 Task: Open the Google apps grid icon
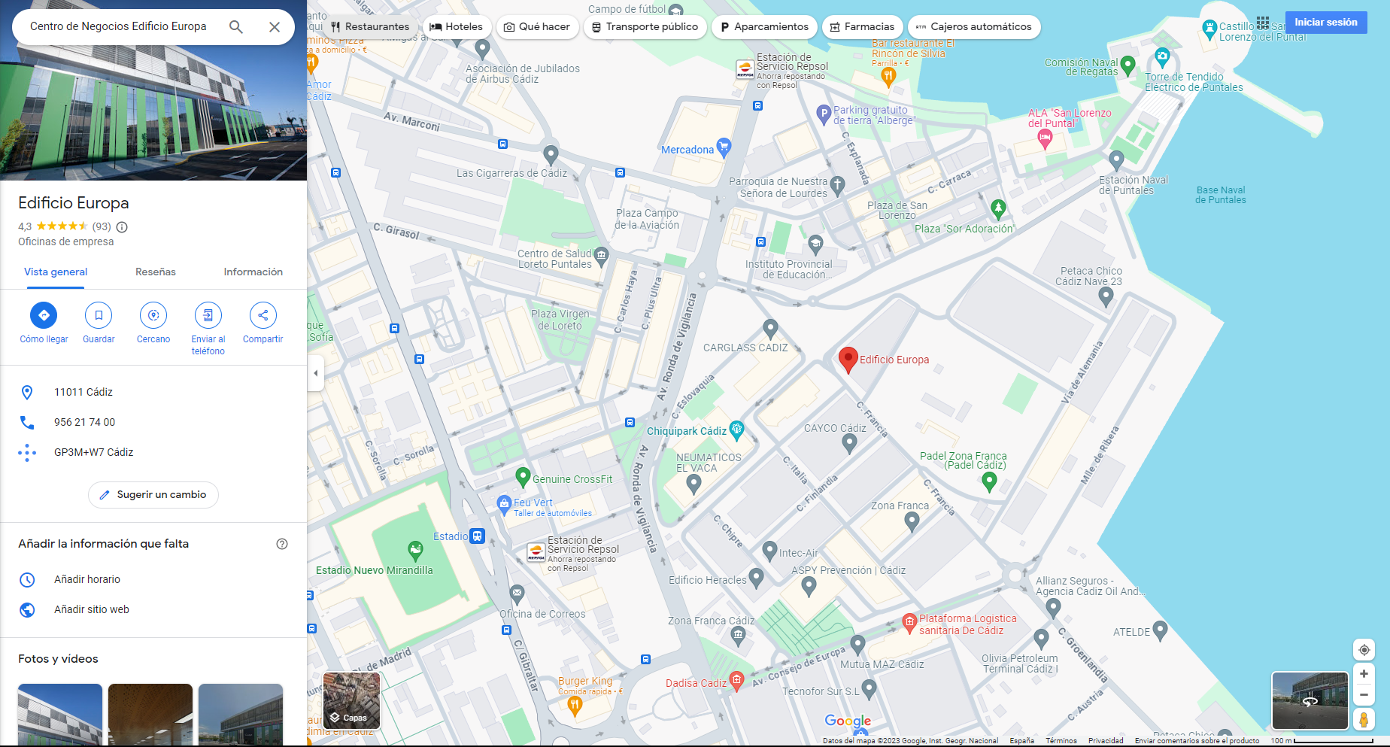pyautogui.click(x=1263, y=23)
